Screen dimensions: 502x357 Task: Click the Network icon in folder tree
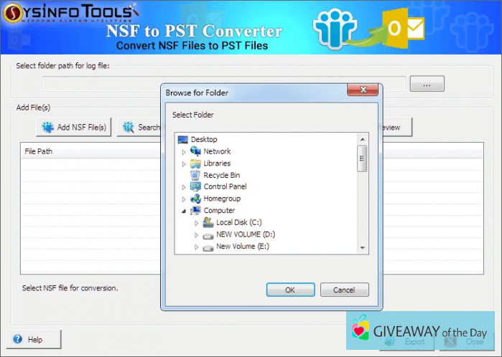(x=195, y=151)
